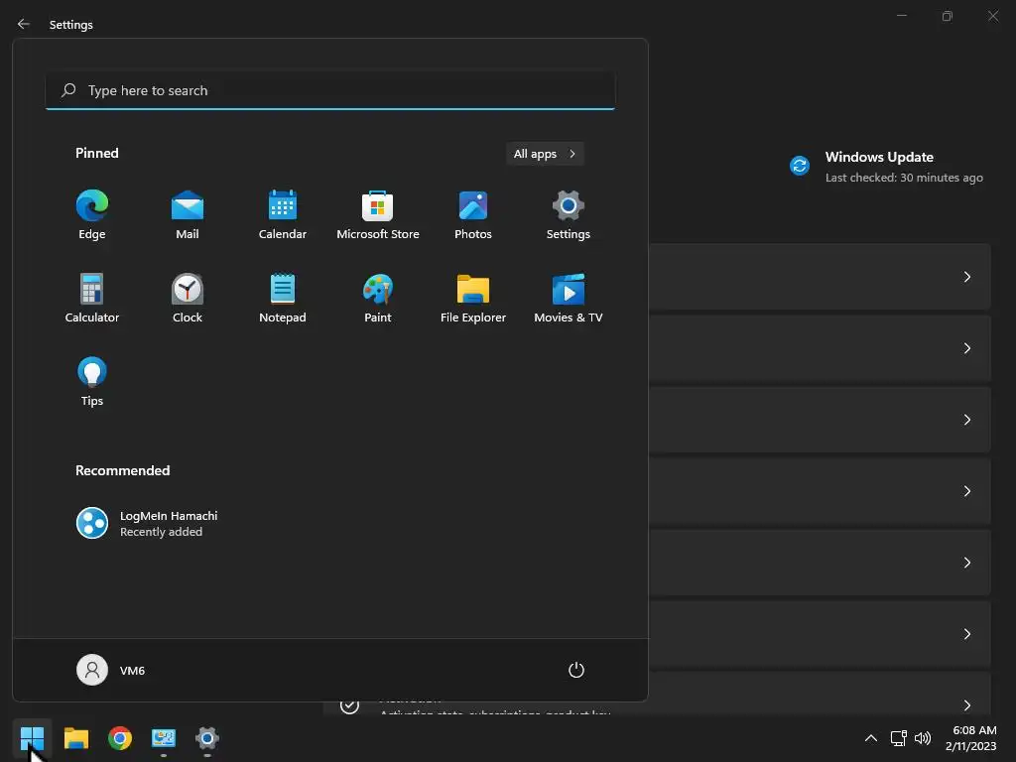Viewport: 1016px width, 762px height.
Task: Open Movies & TV app
Action: point(569,299)
